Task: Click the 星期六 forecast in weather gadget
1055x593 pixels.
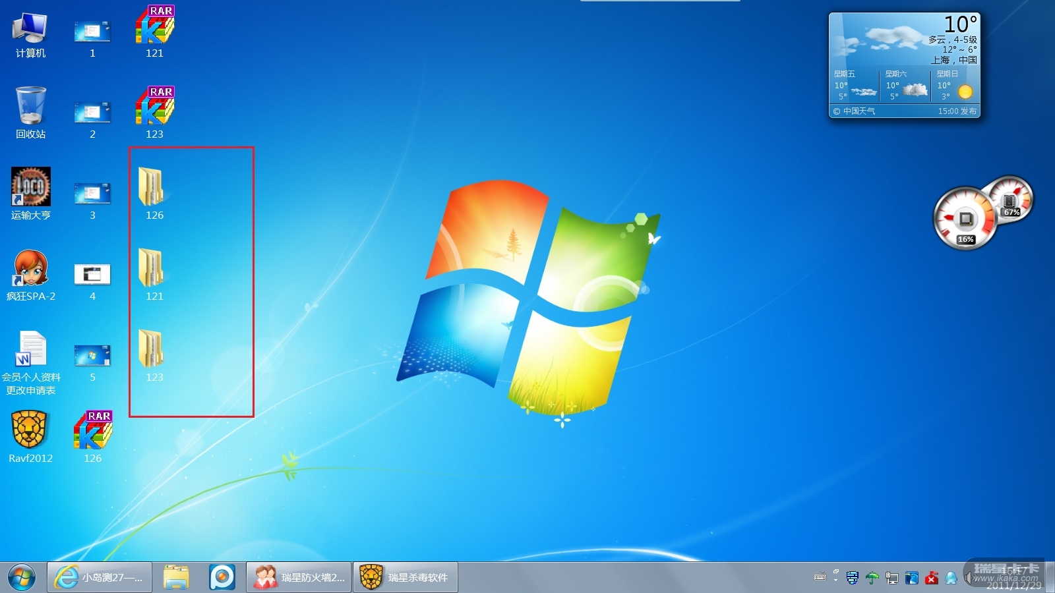Action: pos(906,86)
